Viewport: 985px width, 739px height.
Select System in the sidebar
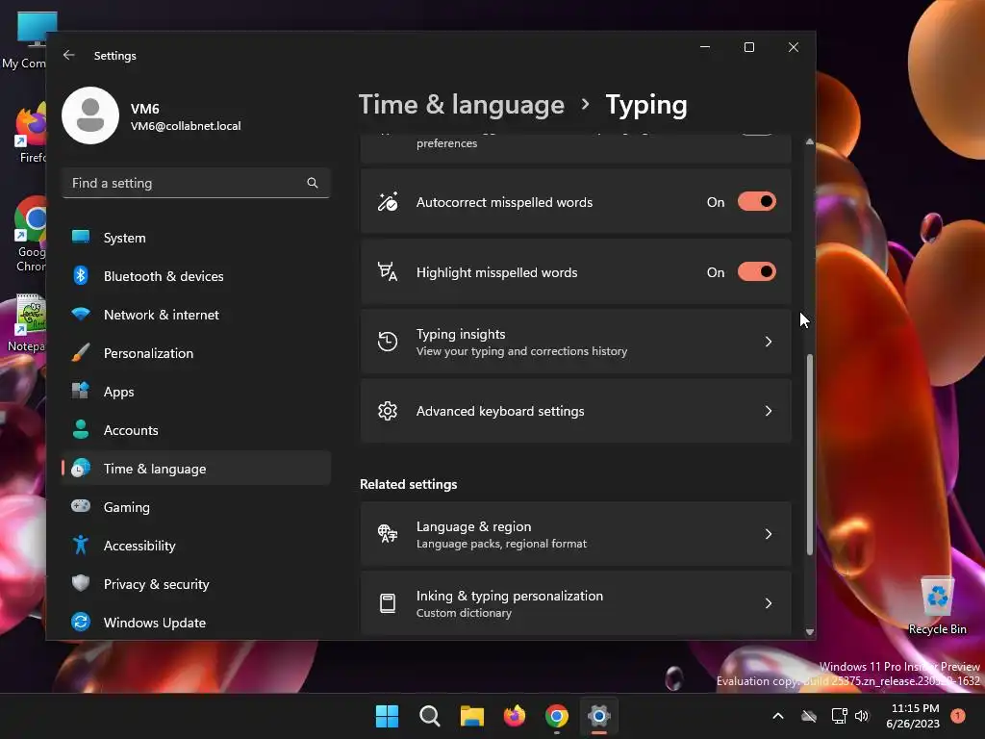[196, 238]
